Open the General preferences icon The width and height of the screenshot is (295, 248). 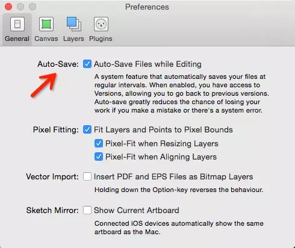coord(17,24)
